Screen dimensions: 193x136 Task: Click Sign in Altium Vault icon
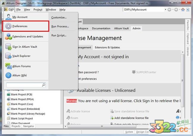point(8,47)
